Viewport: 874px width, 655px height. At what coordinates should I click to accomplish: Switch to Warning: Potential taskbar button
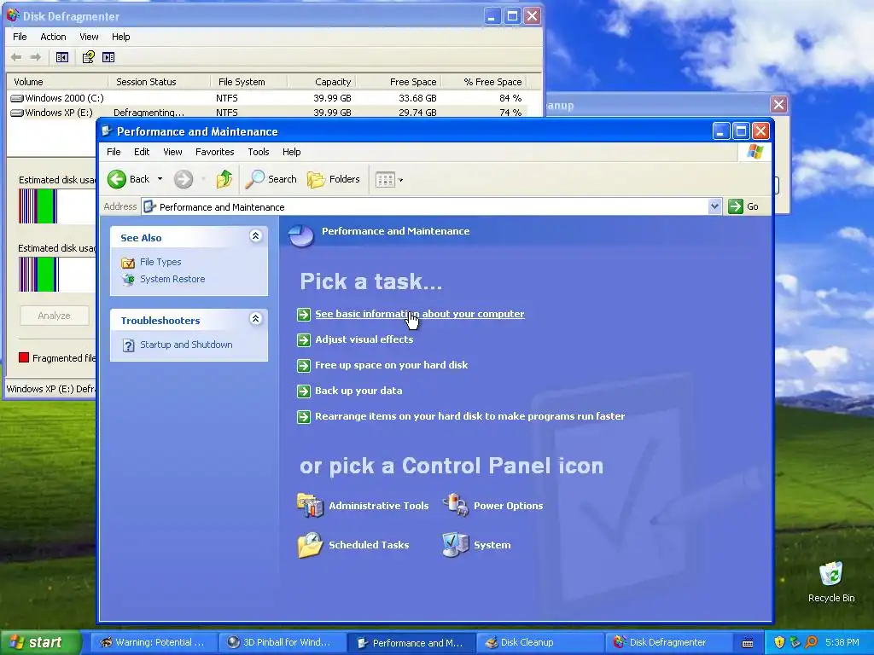click(x=152, y=643)
